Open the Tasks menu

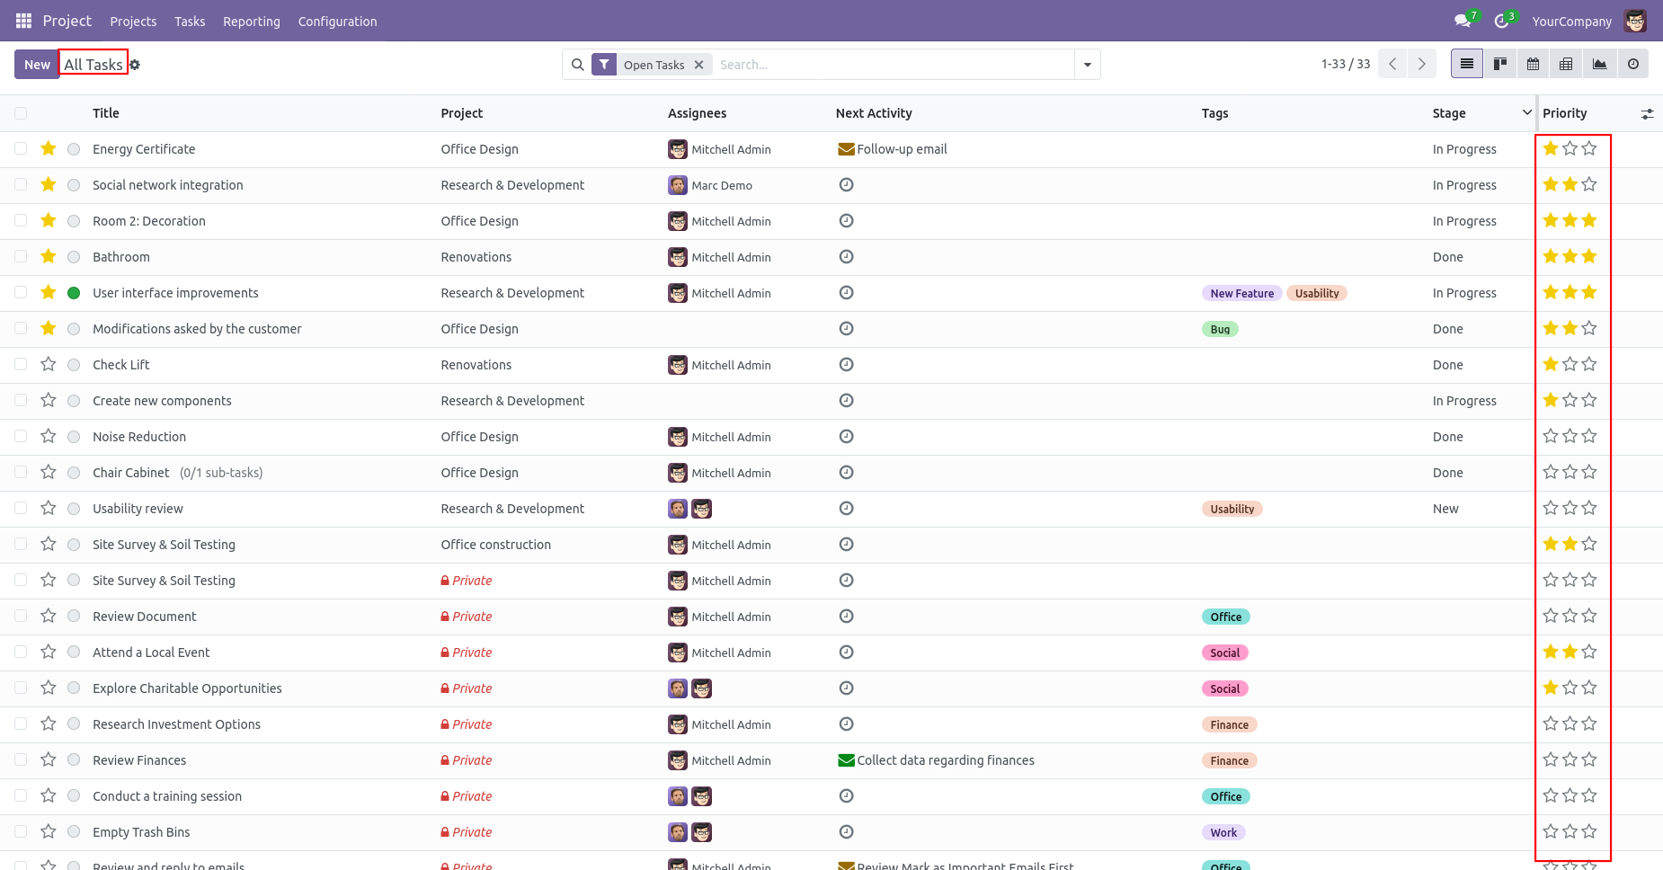tap(190, 22)
